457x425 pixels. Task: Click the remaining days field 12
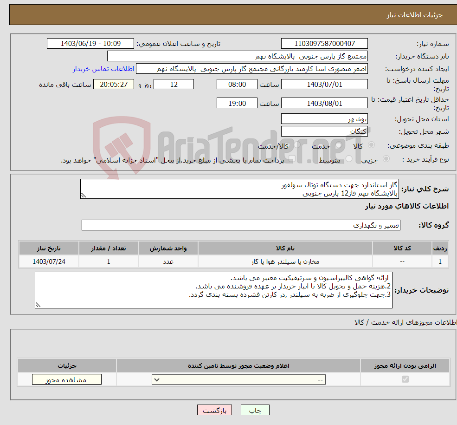174,84
